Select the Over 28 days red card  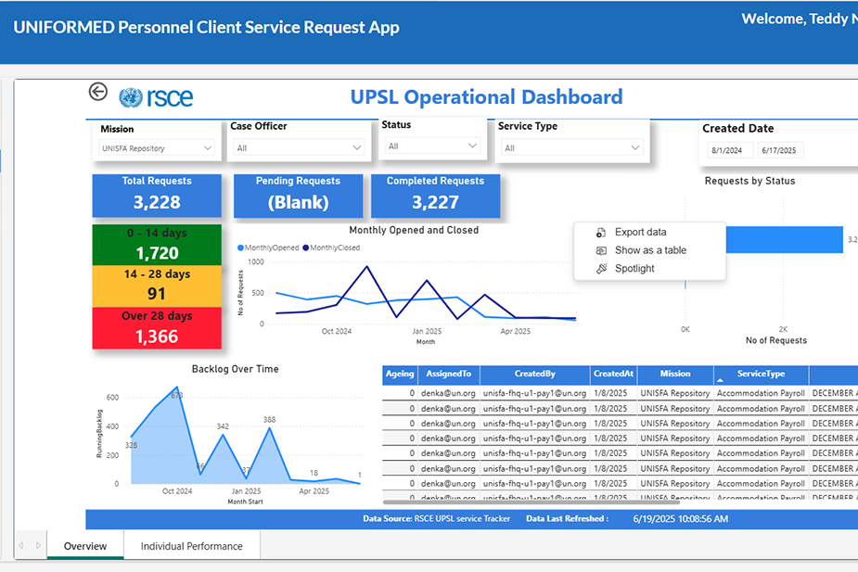pyautogui.click(x=157, y=328)
